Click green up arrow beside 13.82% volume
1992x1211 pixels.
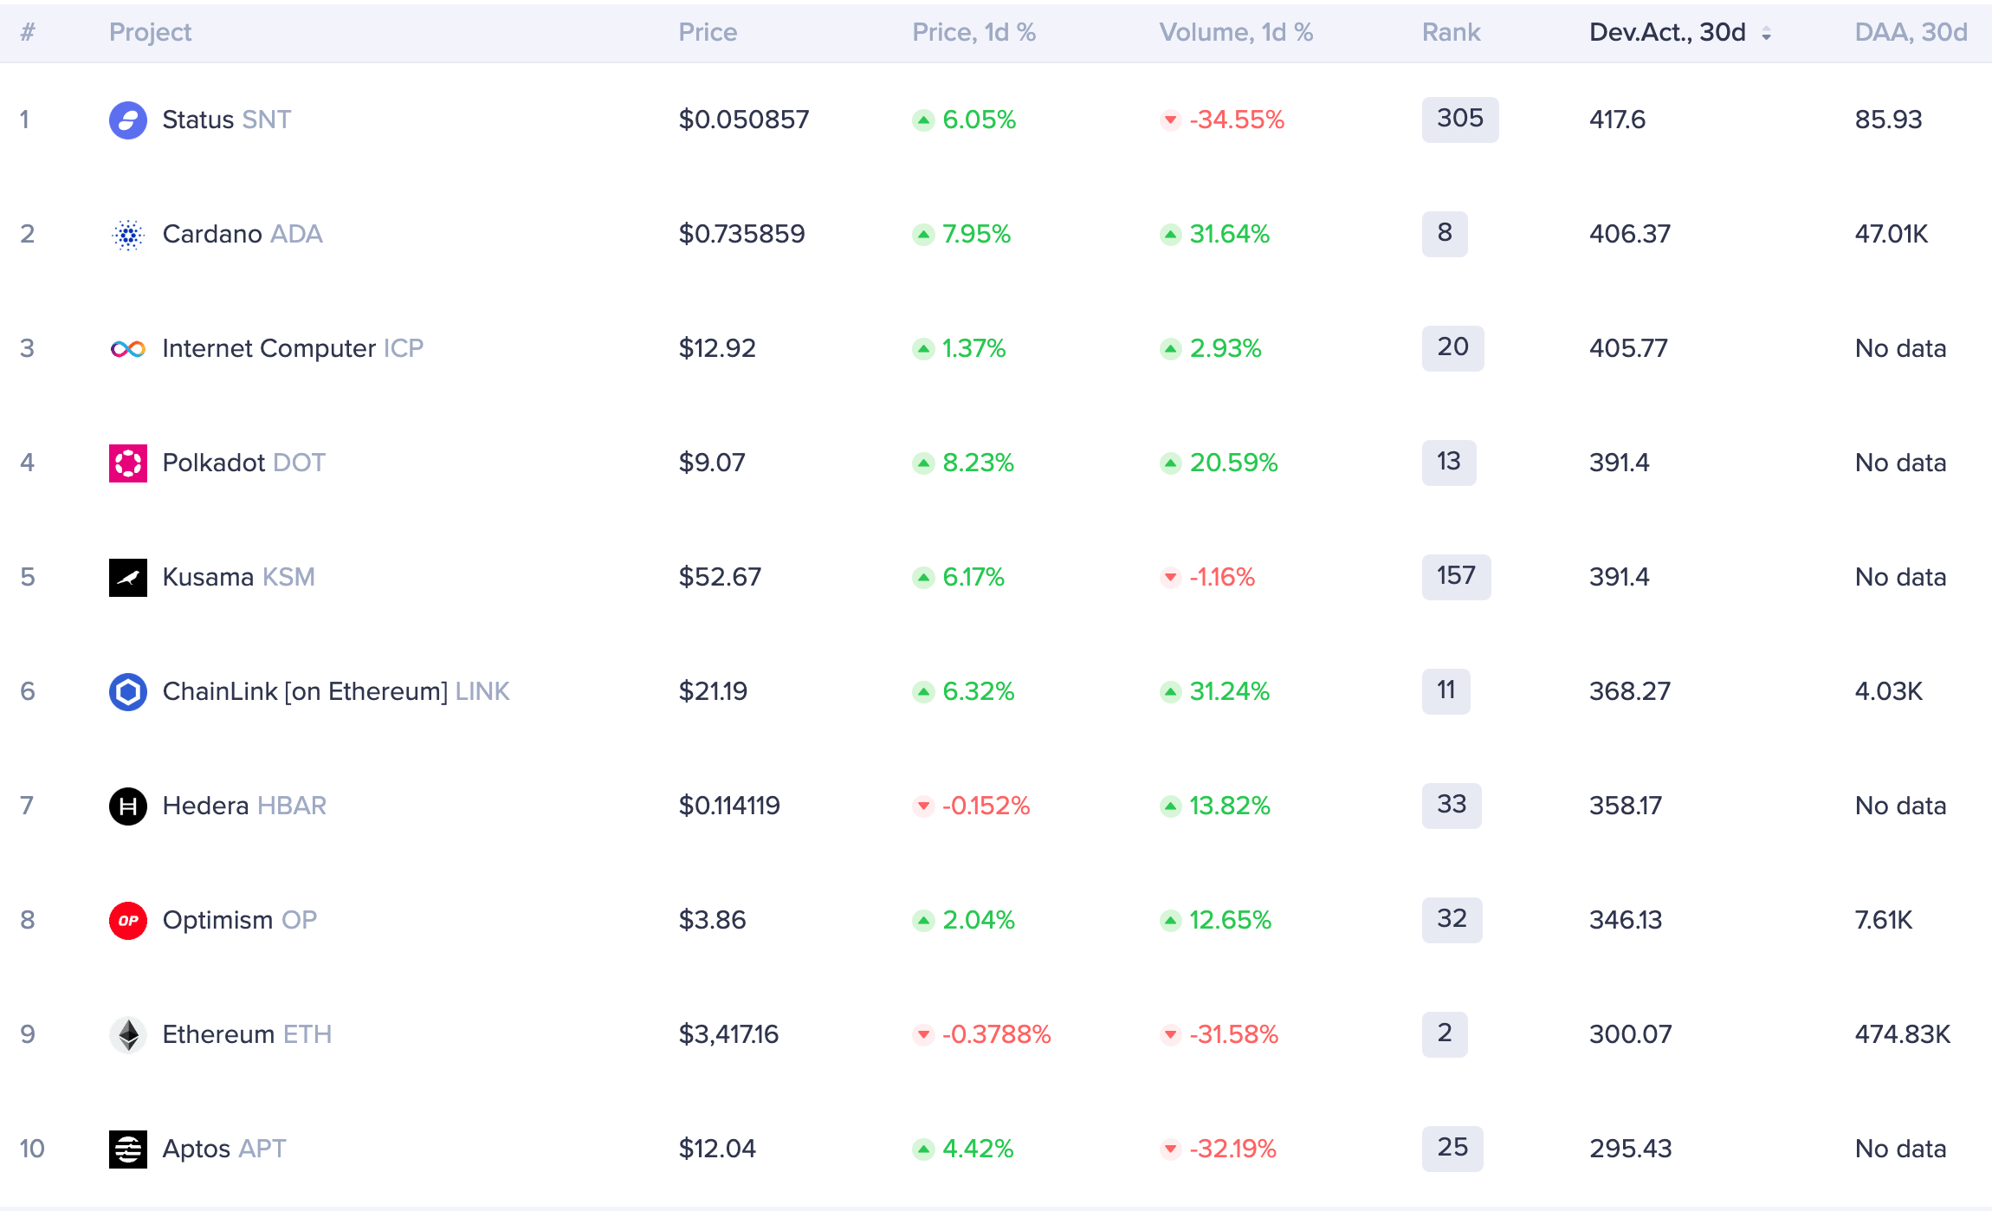[1170, 806]
